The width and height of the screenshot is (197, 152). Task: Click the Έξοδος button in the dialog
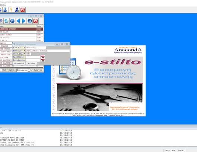pyautogui.click(x=32, y=63)
